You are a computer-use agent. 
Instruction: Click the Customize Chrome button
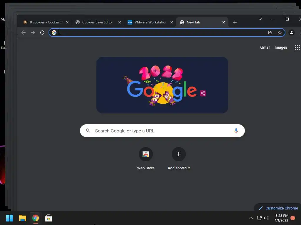(278, 208)
